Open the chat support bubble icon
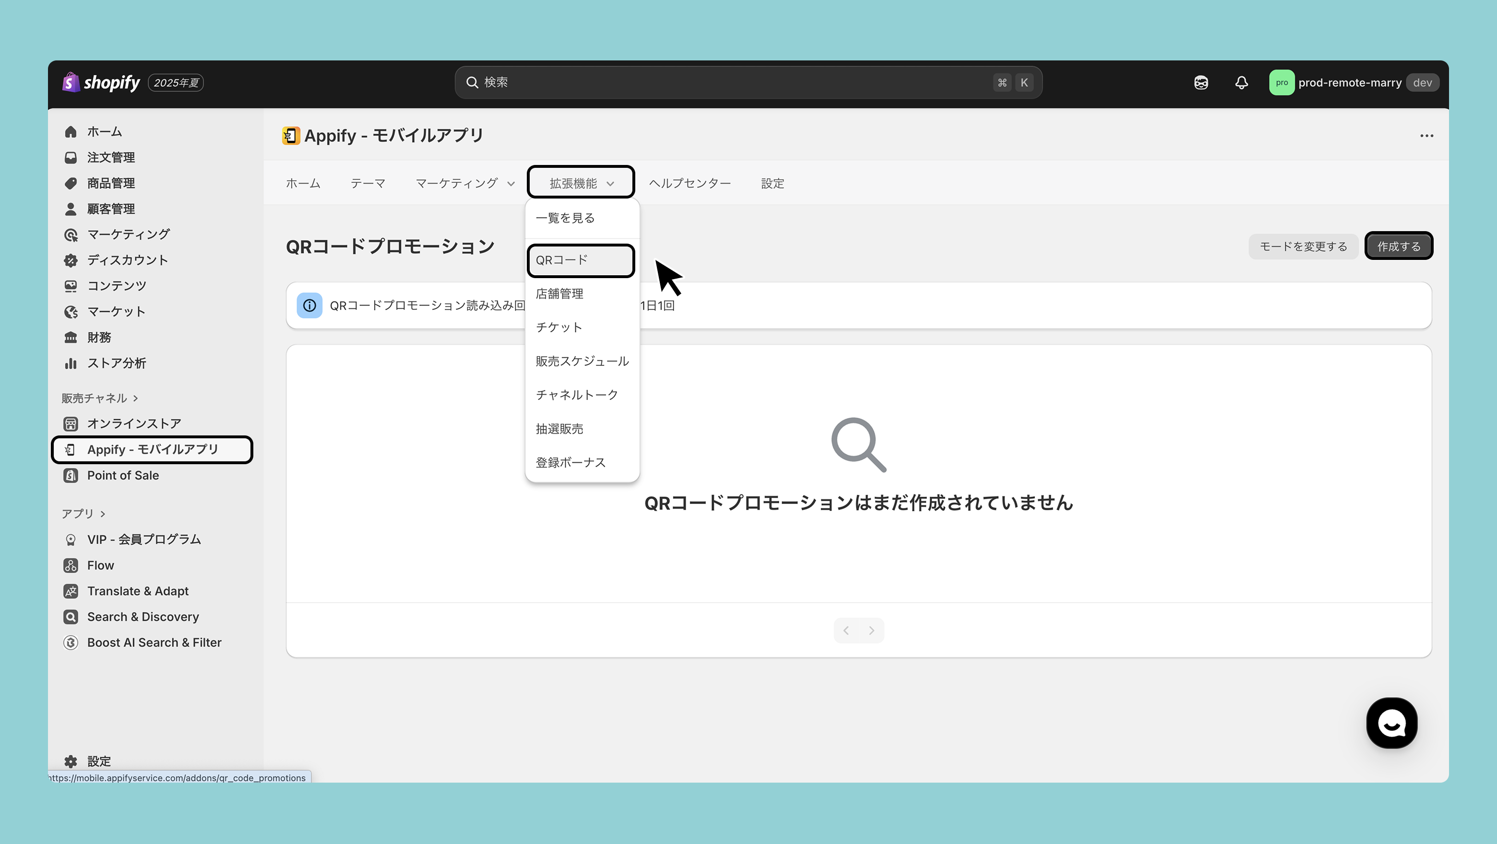Viewport: 1497px width, 844px height. pos(1391,723)
